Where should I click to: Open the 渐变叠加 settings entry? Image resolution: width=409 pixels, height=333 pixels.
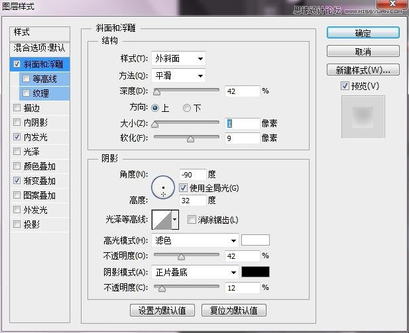click(40, 181)
